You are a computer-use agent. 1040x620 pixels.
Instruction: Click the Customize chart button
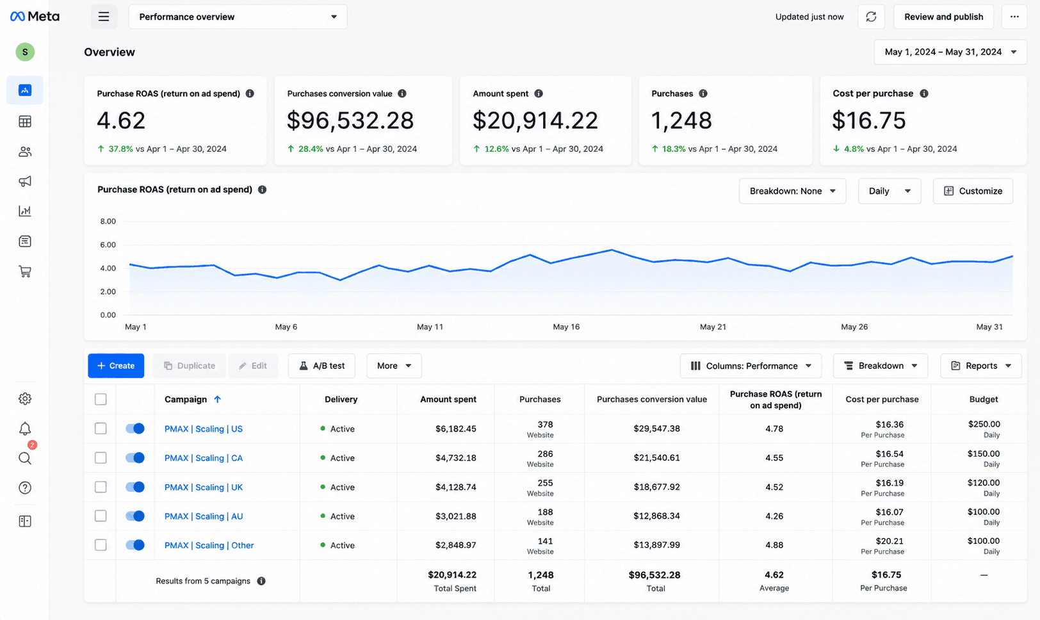point(973,191)
